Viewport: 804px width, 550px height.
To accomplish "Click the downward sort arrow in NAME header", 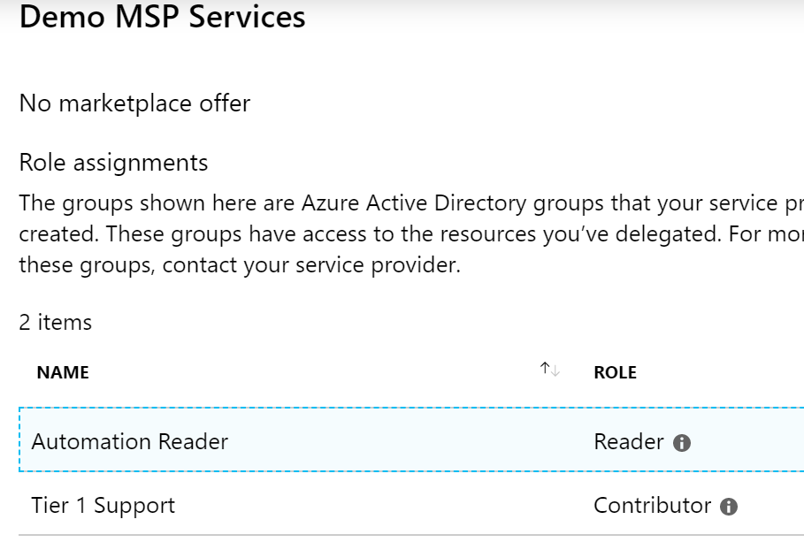I will (x=555, y=370).
